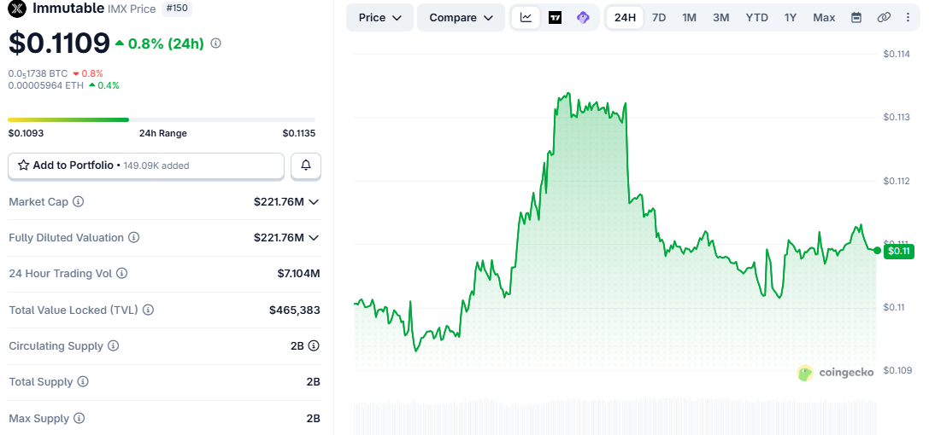Click the Add to Portfolio star button
Screen dimensions: 929x435
[x=146, y=165]
